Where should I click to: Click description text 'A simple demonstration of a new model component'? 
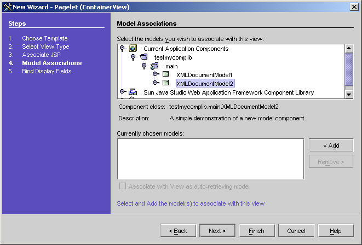237,118
